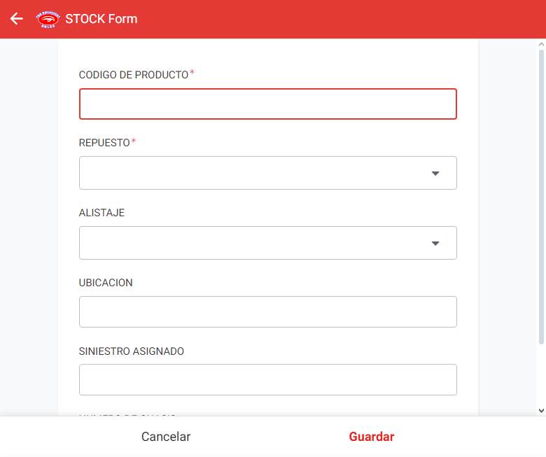Click the CODIGO DE PRODUCTO label

[x=134, y=75]
